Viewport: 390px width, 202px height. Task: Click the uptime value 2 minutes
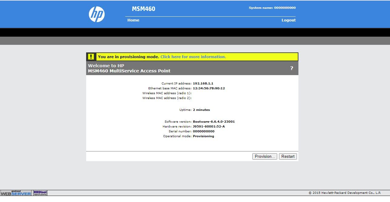201,110
